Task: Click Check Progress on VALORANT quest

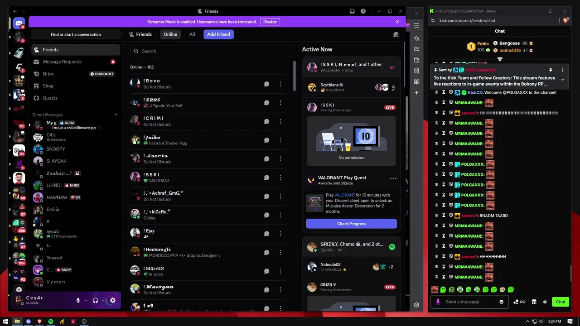Action: (351, 224)
